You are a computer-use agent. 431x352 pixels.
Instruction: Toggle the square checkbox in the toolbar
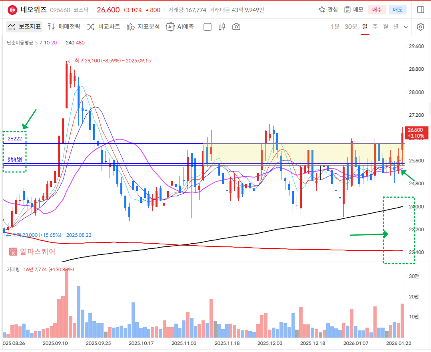click(x=208, y=27)
